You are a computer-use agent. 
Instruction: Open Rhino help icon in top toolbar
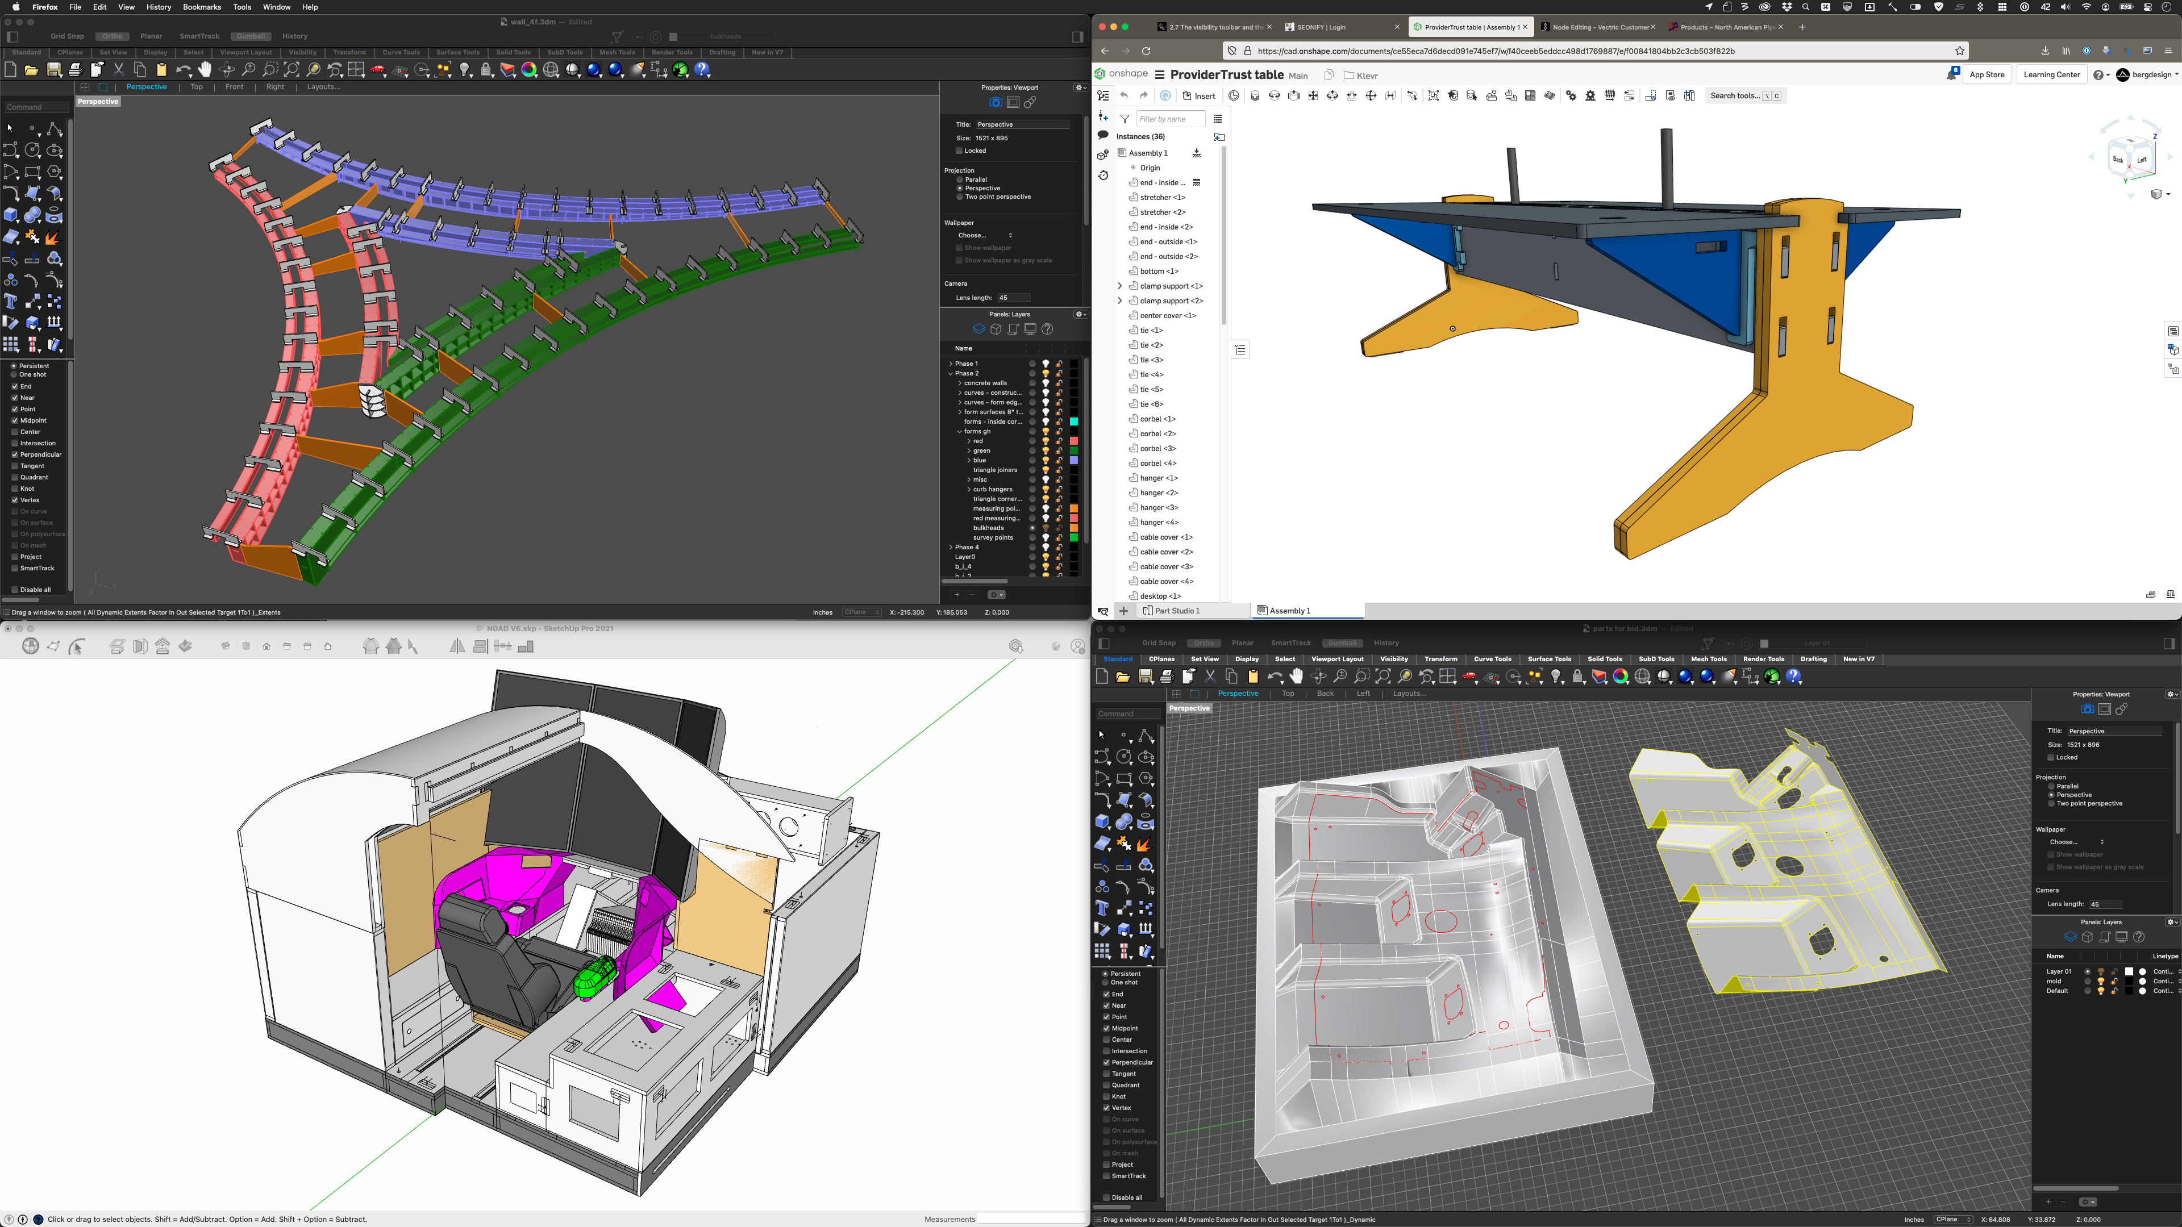[x=702, y=70]
